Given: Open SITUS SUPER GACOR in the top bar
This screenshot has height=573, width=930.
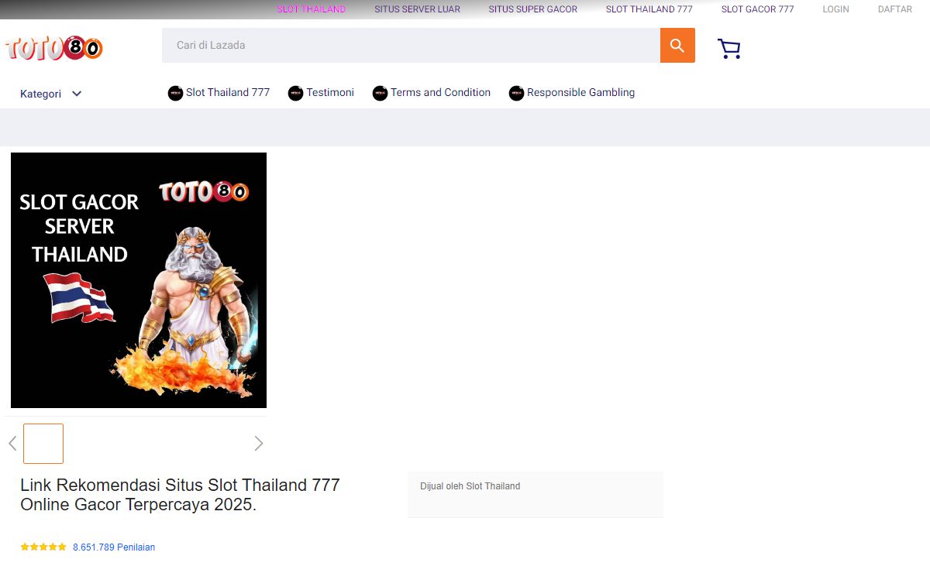Looking at the screenshot, I should click(x=532, y=9).
